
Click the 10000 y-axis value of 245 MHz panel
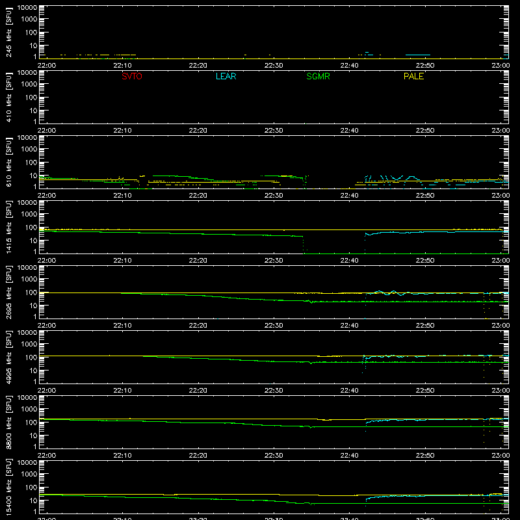[27, 8]
